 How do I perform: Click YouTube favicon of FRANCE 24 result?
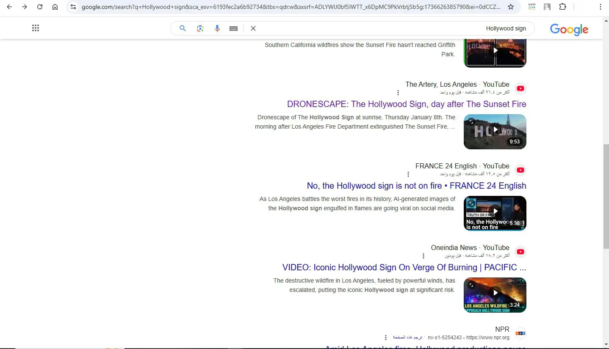(x=520, y=170)
